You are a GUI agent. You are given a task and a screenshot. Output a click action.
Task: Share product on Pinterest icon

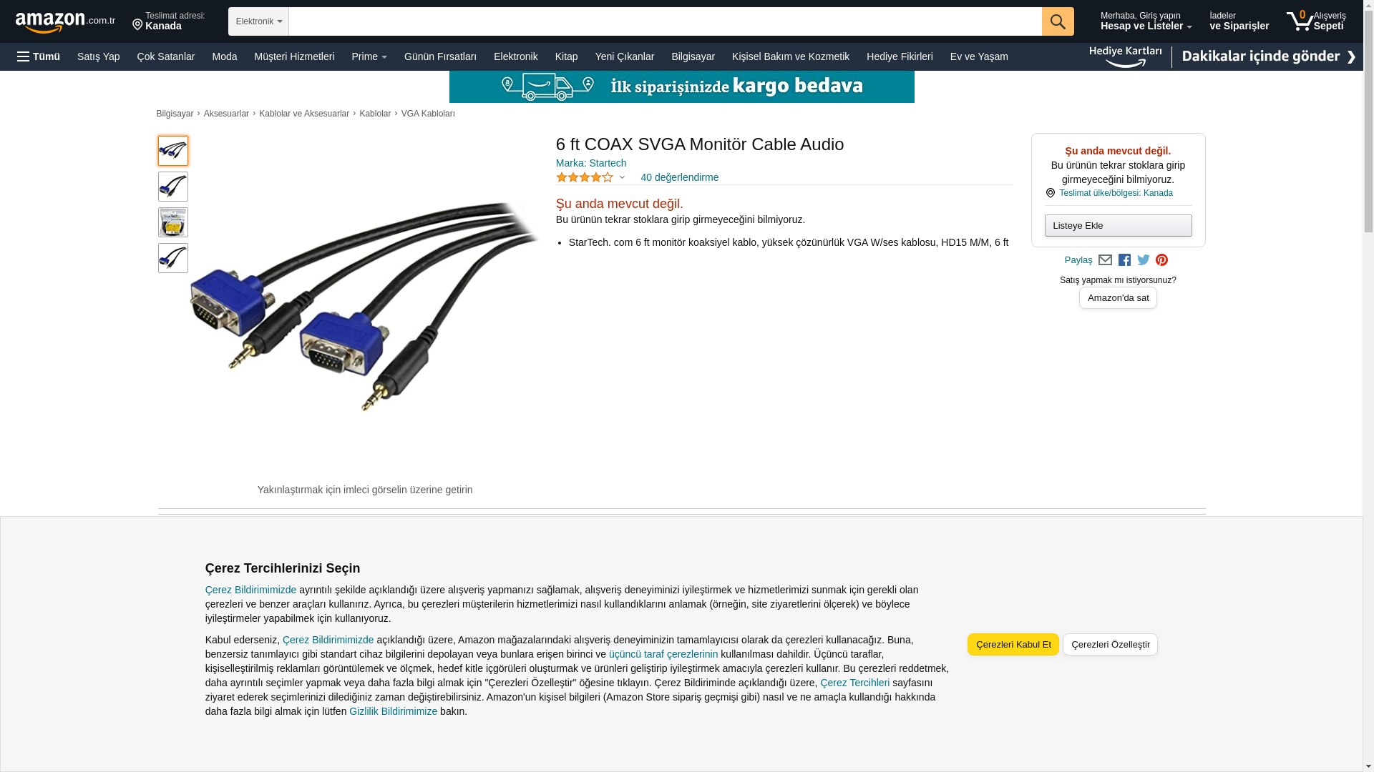1161,260
